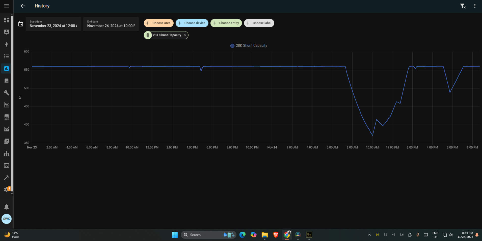482x241 pixels.
Task: Open the area-chart icon sidebar panel
Action: coord(7,129)
